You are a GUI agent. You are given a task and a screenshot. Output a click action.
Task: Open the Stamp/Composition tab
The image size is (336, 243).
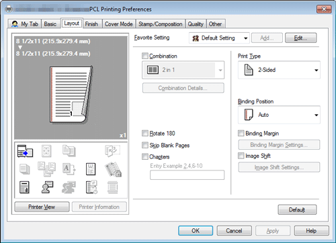(x=161, y=24)
